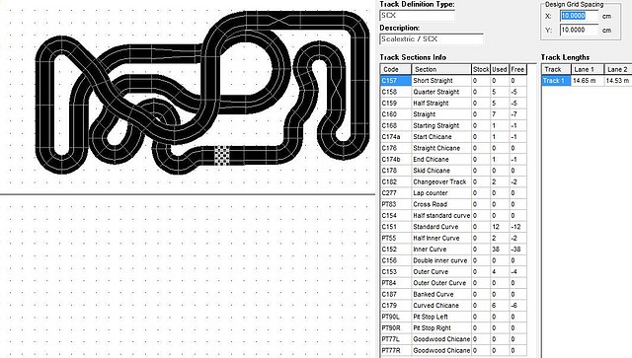Click the Design Grid Spacing X field
The height and width of the screenshot is (358, 632).
click(579, 16)
